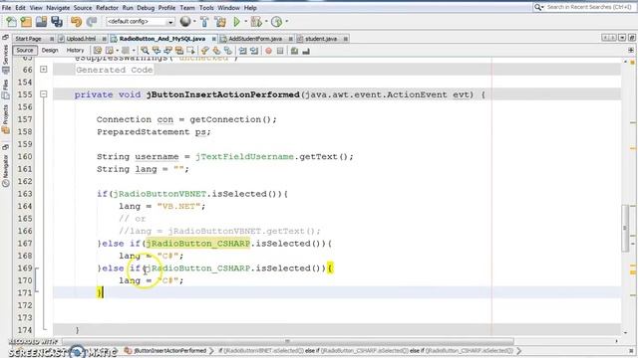Viewport: 638px width, 358px height.
Task: Switch editor to History view
Action: coord(75,51)
